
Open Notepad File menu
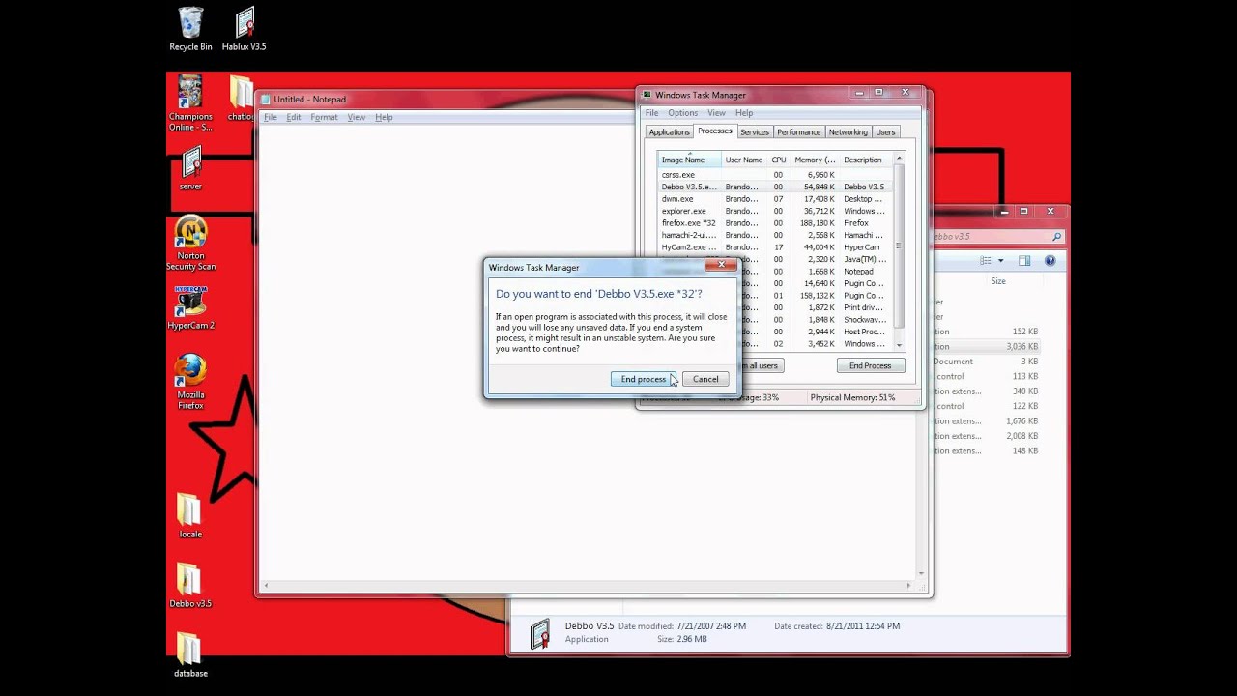271,117
